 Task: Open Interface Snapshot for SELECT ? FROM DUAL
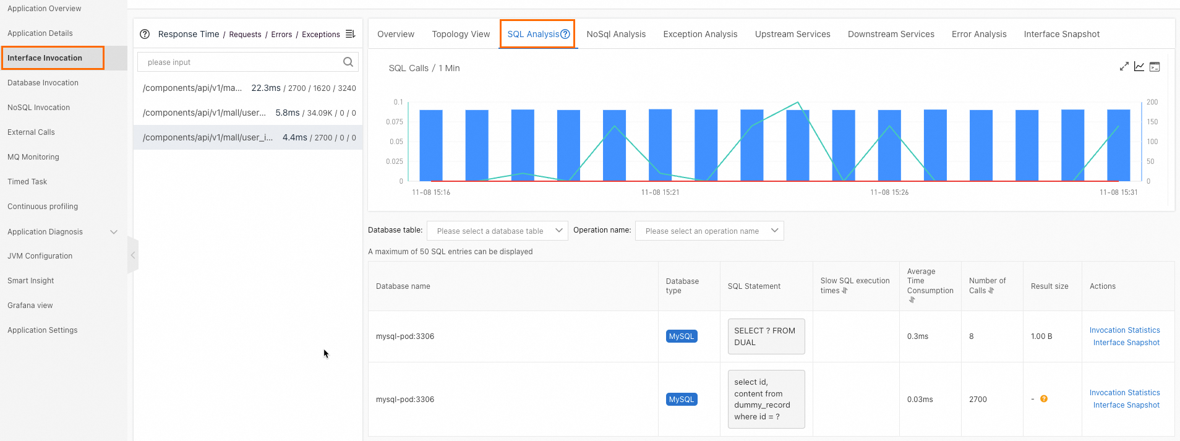[1126, 343]
